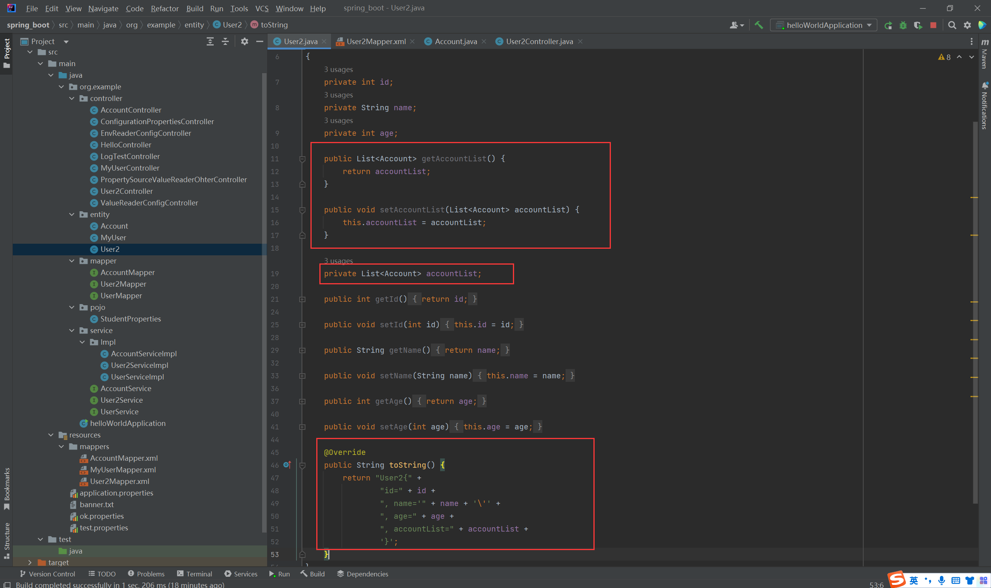Image resolution: width=991 pixels, height=588 pixels.
Task: Open Project panel options gear icon
Action: (244, 41)
